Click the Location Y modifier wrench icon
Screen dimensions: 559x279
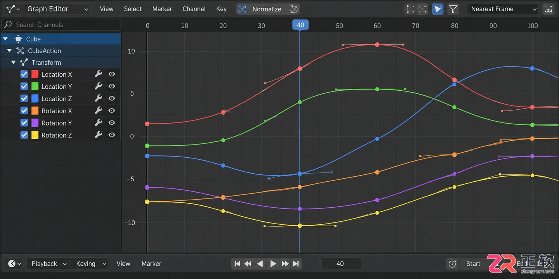[x=99, y=86]
